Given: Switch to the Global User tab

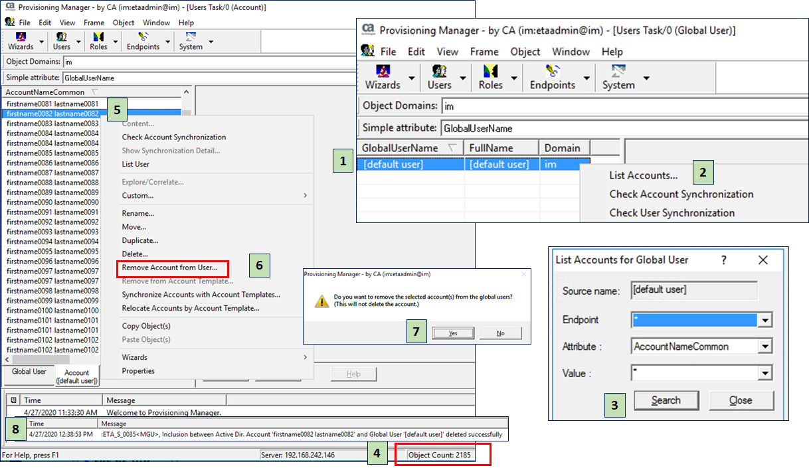Looking at the screenshot, I should coord(29,372).
